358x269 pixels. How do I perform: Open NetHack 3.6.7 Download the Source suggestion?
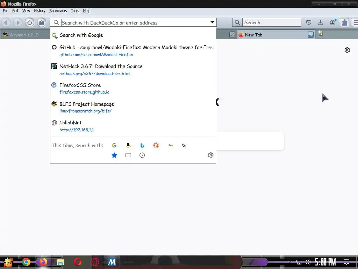tap(133, 70)
